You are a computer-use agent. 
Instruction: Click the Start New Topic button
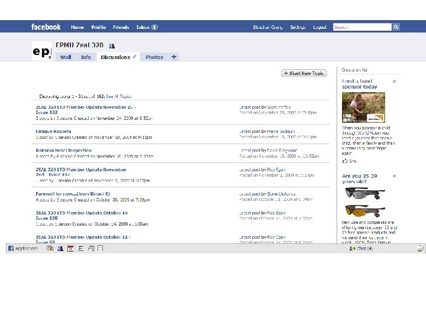pos(304,73)
